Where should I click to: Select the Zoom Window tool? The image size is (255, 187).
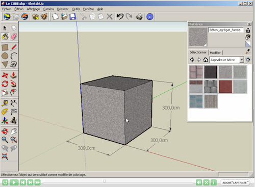[14, 140]
